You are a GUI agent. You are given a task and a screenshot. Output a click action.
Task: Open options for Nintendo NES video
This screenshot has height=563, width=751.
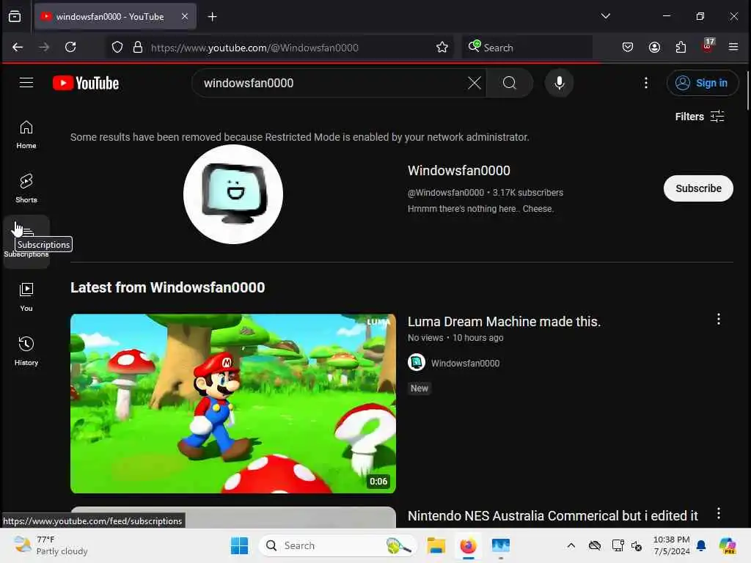pos(719,514)
